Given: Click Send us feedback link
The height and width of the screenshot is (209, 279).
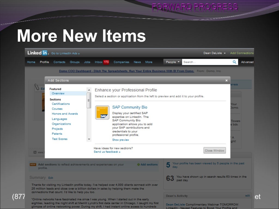Looking at the screenshot, I should tap(107, 152).
